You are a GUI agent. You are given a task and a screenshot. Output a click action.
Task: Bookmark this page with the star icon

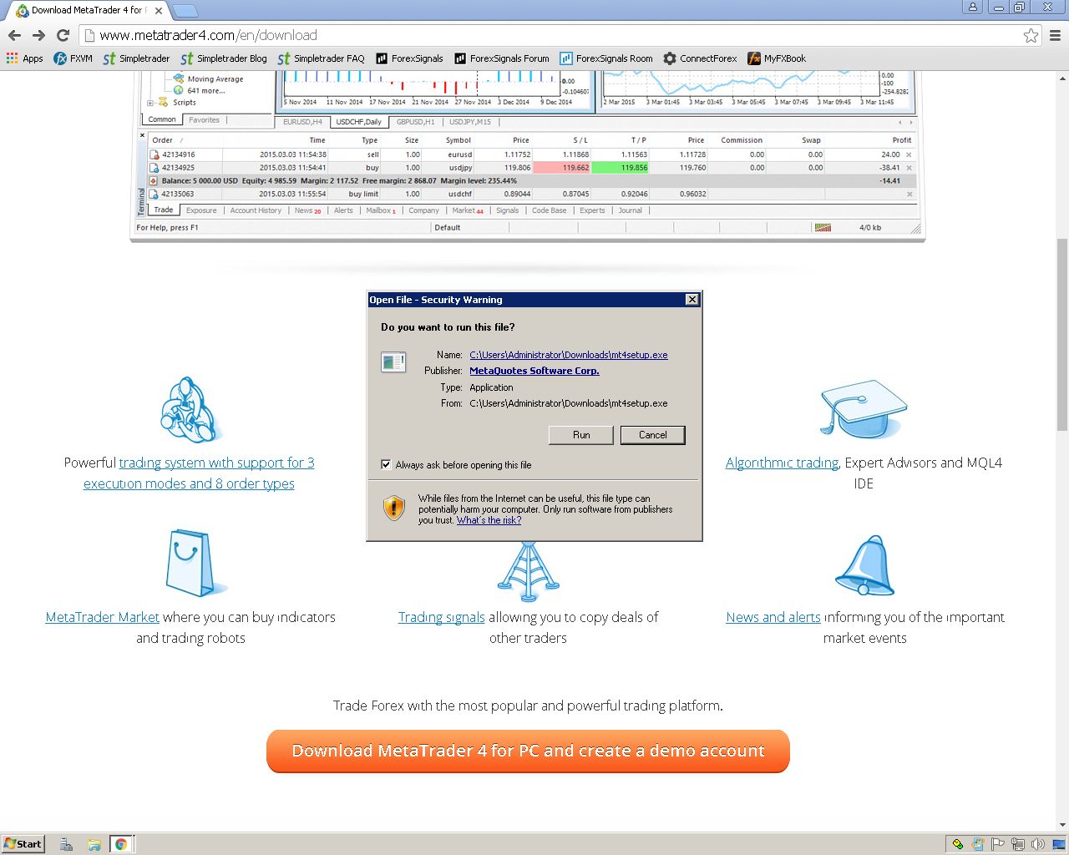click(x=1031, y=35)
